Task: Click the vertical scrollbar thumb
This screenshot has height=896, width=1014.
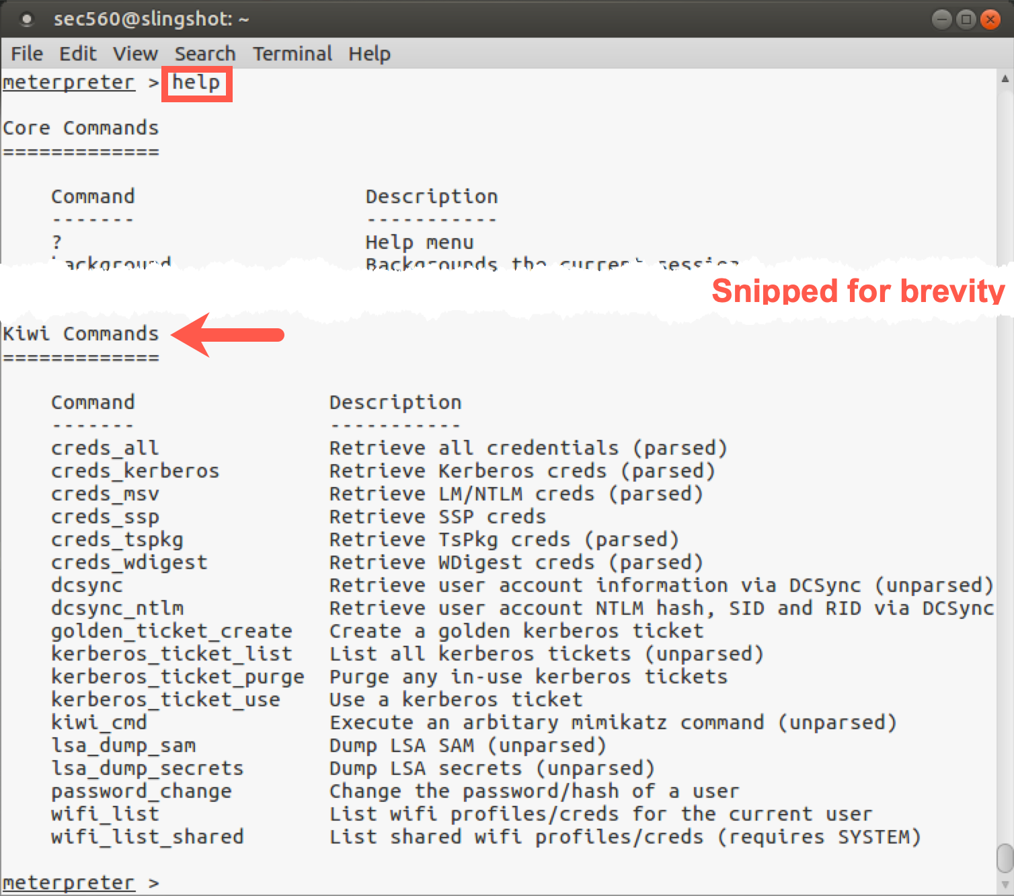Action: pos(1005,858)
